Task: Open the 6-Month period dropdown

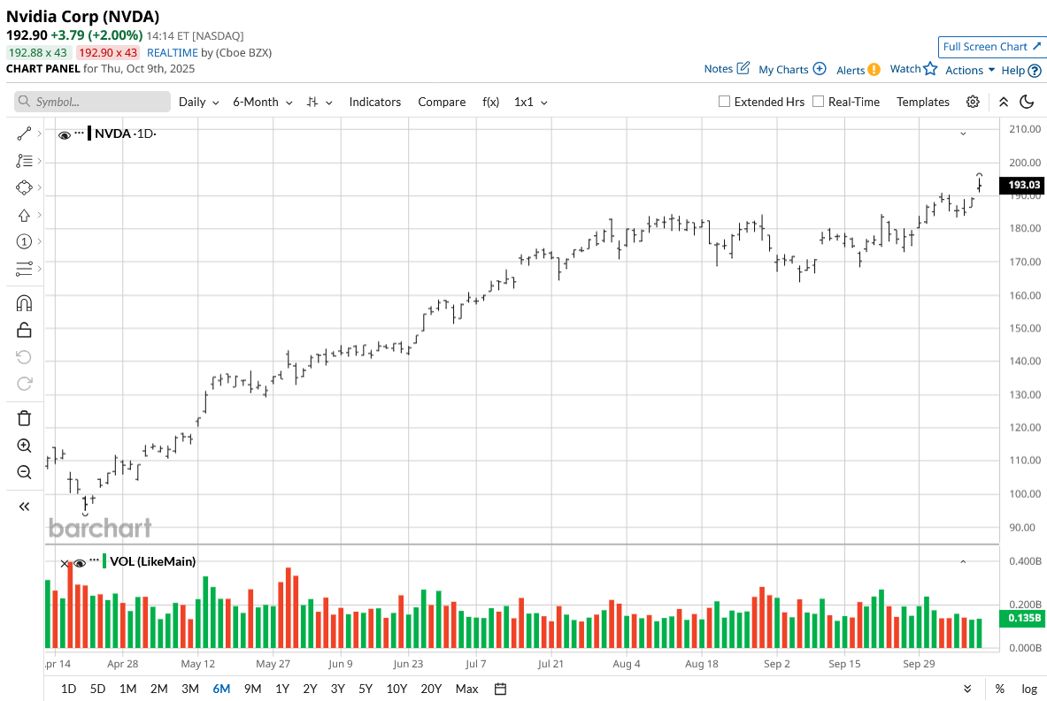Action: 263,102
